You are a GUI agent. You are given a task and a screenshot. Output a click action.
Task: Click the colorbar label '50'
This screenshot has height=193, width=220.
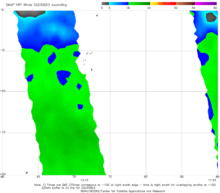point(176,8)
